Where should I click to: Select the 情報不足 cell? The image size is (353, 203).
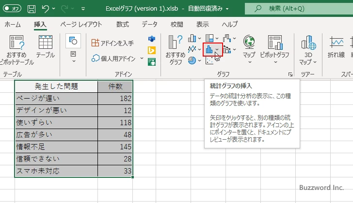pos(56,147)
